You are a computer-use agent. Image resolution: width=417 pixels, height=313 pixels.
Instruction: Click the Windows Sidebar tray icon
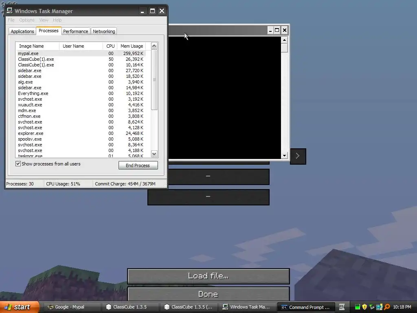tap(379, 307)
